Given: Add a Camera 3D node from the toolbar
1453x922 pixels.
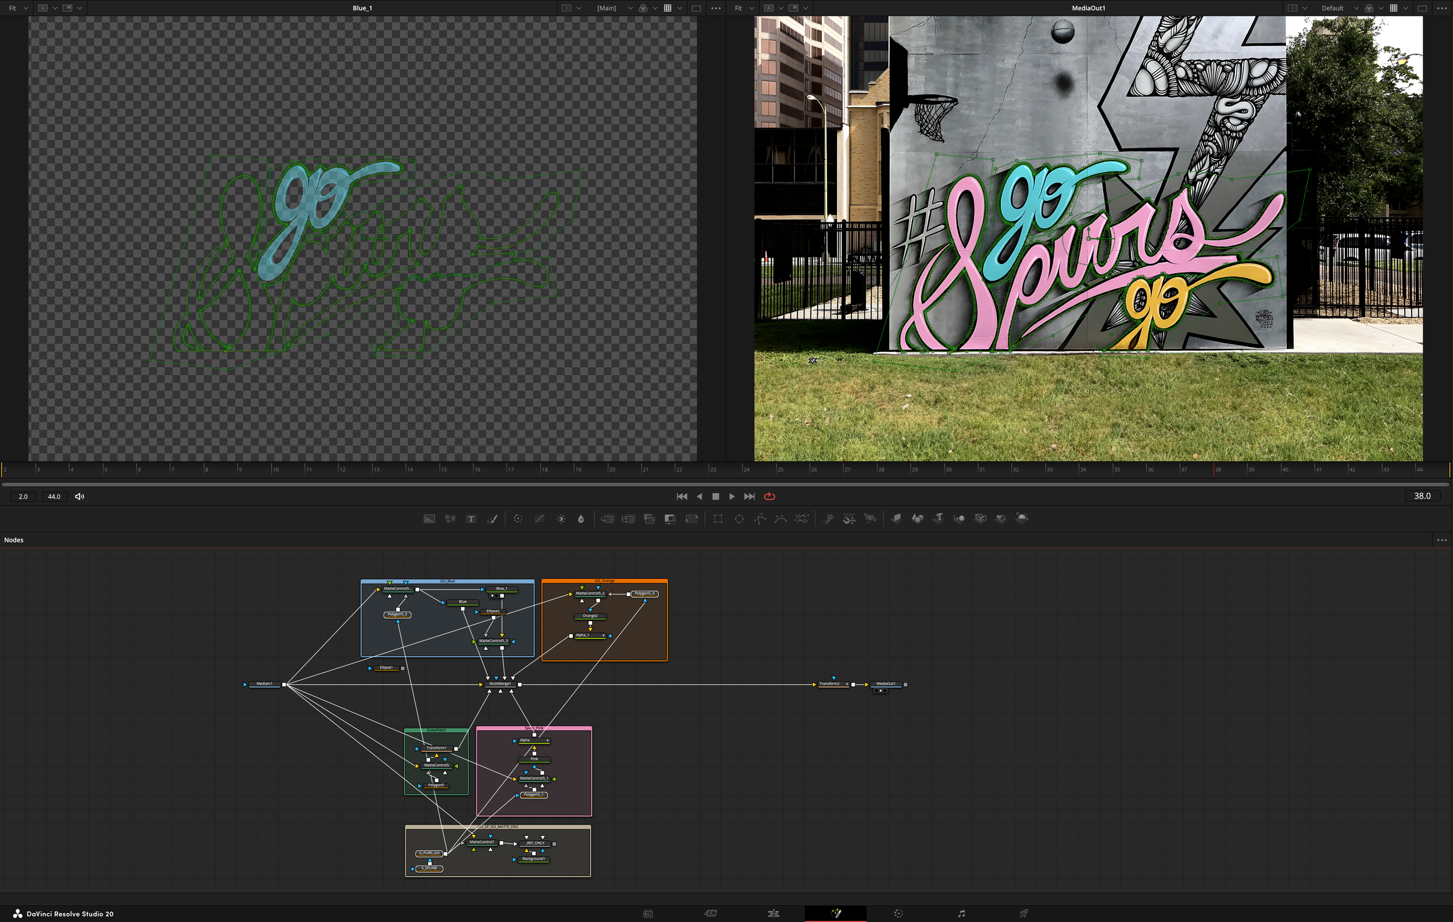Looking at the screenshot, I should pyautogui.click(x=980, y=519).
